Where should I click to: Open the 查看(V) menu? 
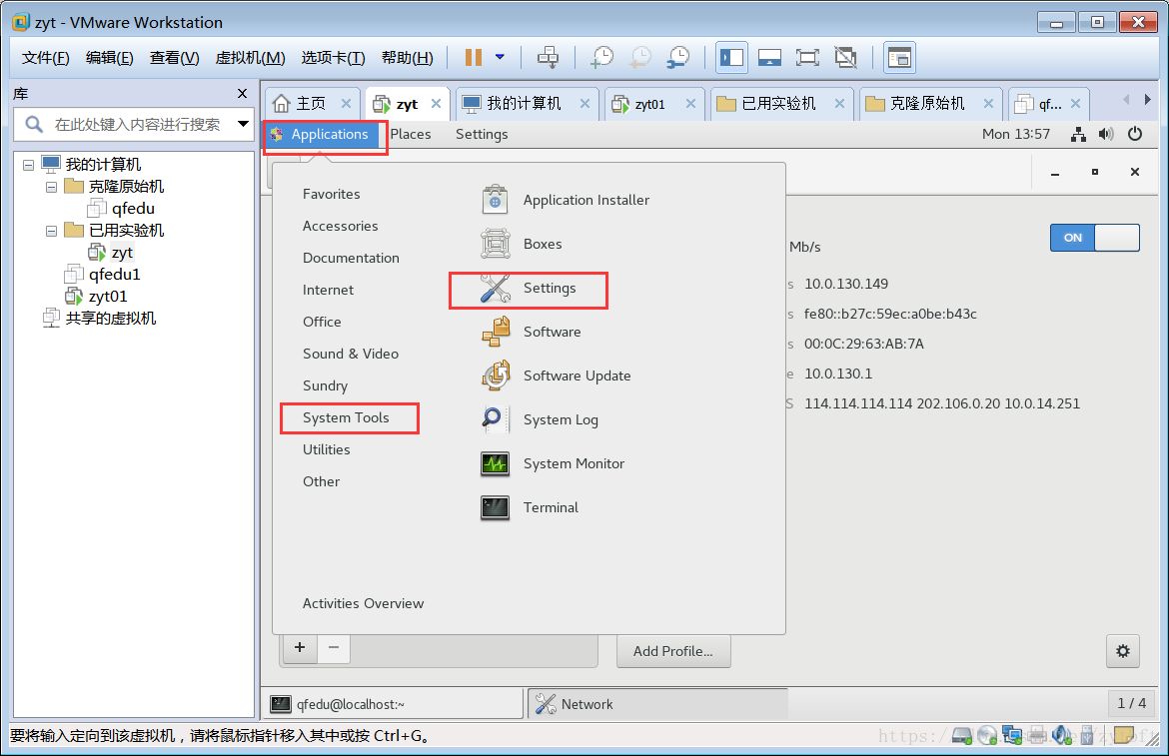[175, 57]
